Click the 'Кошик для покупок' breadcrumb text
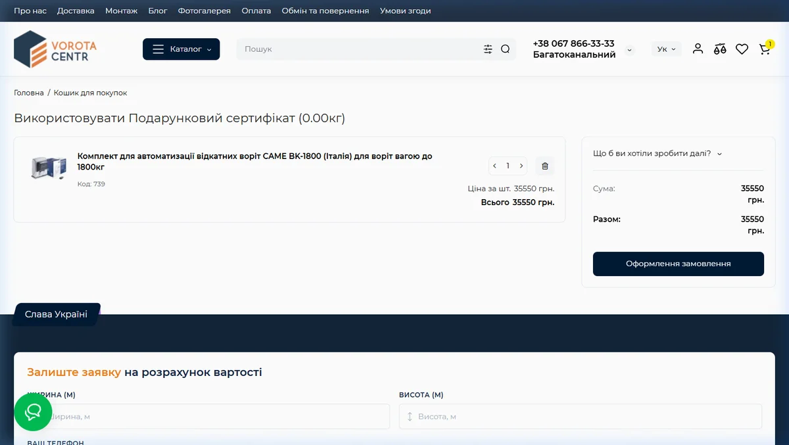Image resolution: width=789 pixels, height=445 pixels. (x=91, y=93)
